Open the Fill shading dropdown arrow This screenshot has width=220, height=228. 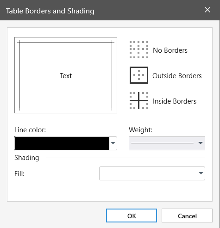pos(201,173)
